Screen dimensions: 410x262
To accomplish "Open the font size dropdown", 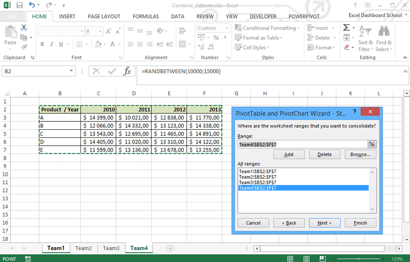I will coord(100,31).
